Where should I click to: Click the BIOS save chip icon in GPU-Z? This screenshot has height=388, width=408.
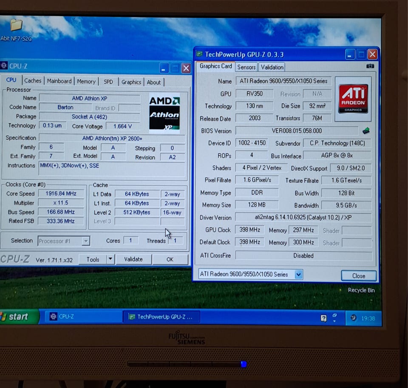coord(366,130)
